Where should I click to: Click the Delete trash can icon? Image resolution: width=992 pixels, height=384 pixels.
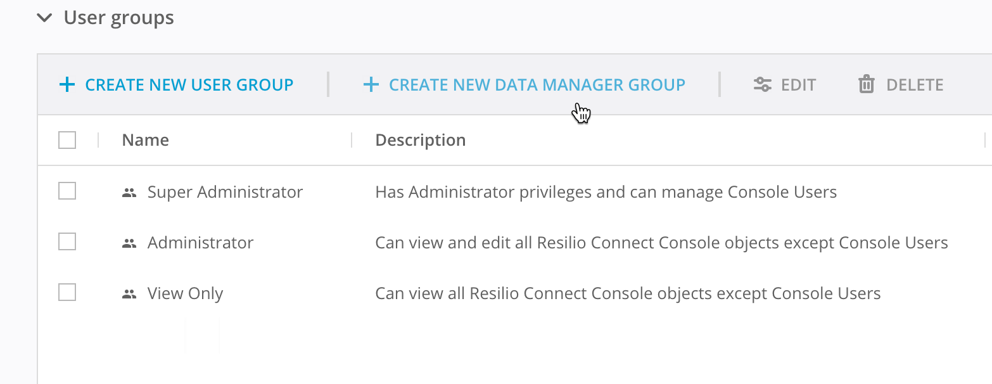click(x=866, y=84)
